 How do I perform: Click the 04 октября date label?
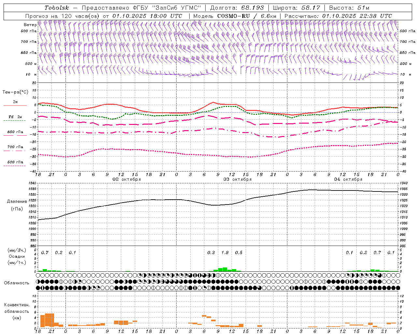348,179
